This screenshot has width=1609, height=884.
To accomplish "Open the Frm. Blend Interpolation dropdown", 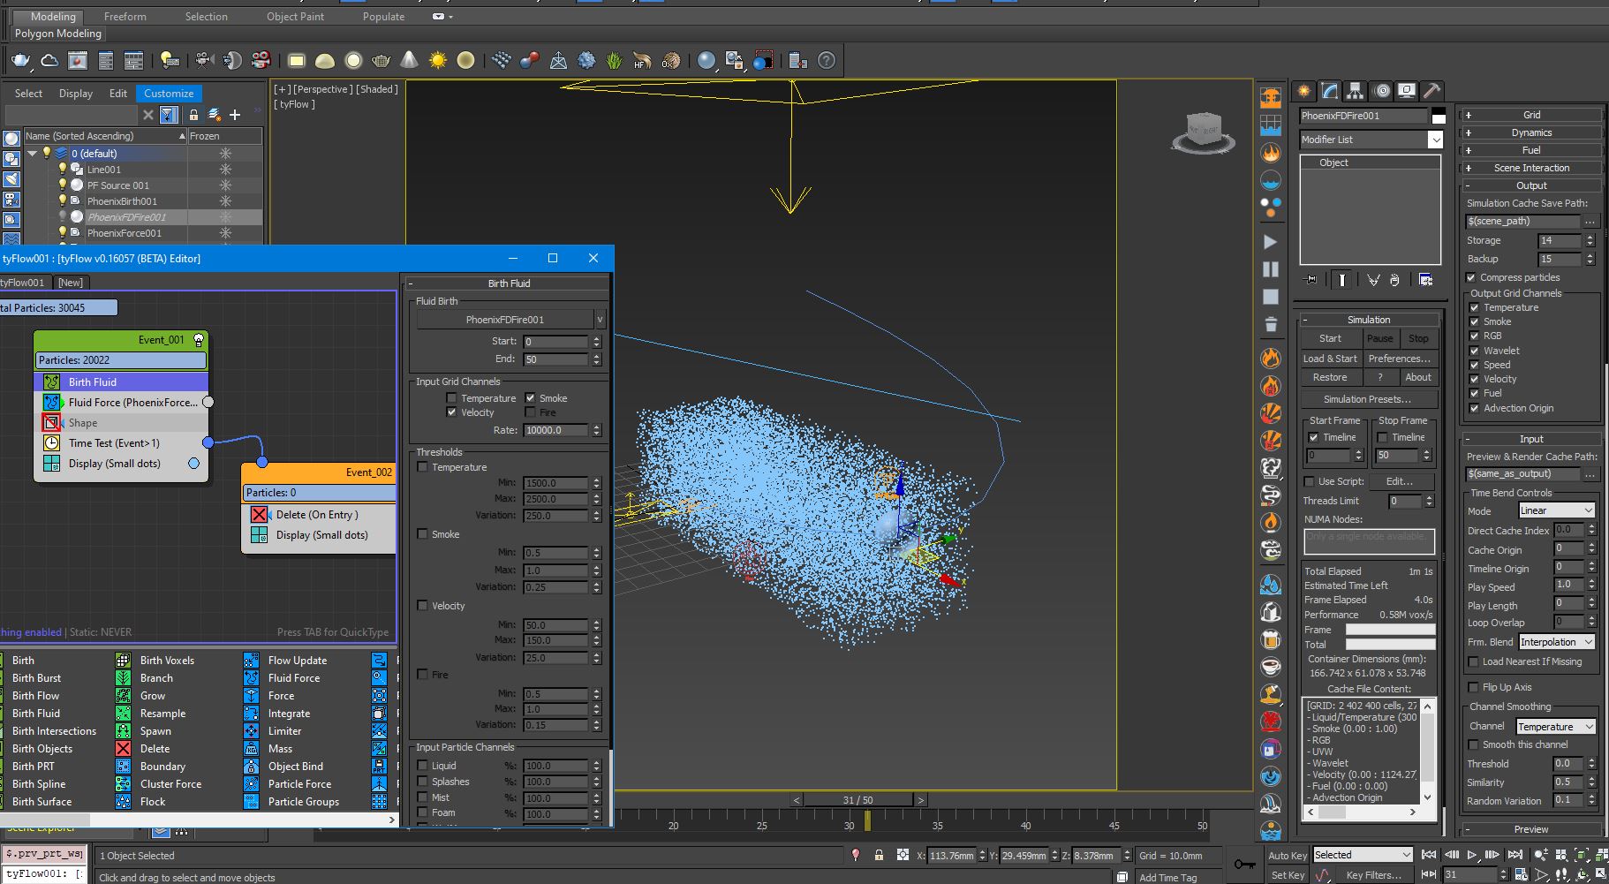I will [1556, 642].
